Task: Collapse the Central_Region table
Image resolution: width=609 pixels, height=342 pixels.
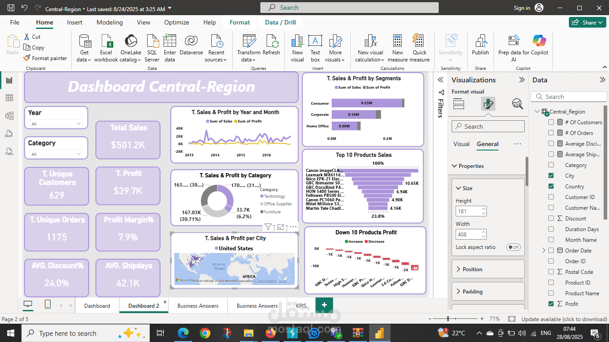Action: point(537,112)
